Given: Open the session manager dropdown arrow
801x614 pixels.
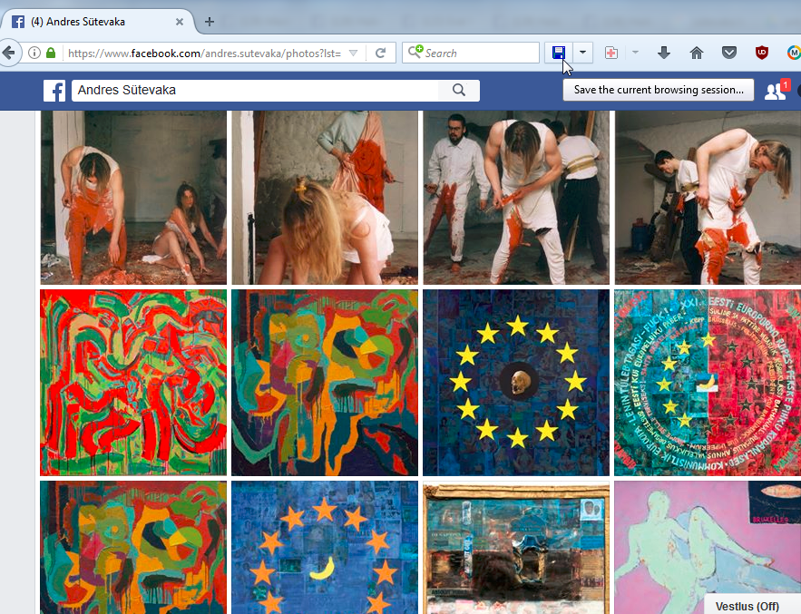Looking at the screenshot, I should [x=582, y=53].
